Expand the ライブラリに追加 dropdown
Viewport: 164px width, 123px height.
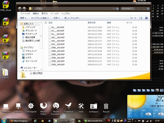coord(40,18)
